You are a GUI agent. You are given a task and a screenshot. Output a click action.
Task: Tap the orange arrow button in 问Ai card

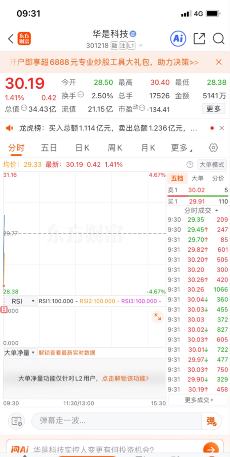(x=211, y=450)
